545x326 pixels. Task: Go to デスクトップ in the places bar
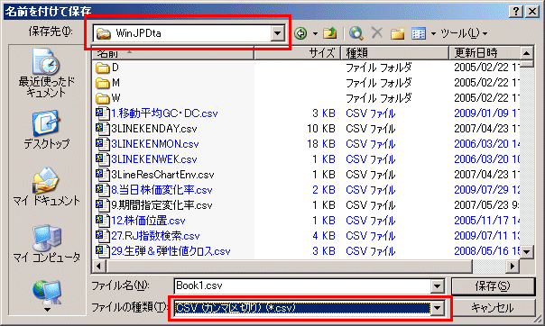[46, 130]
